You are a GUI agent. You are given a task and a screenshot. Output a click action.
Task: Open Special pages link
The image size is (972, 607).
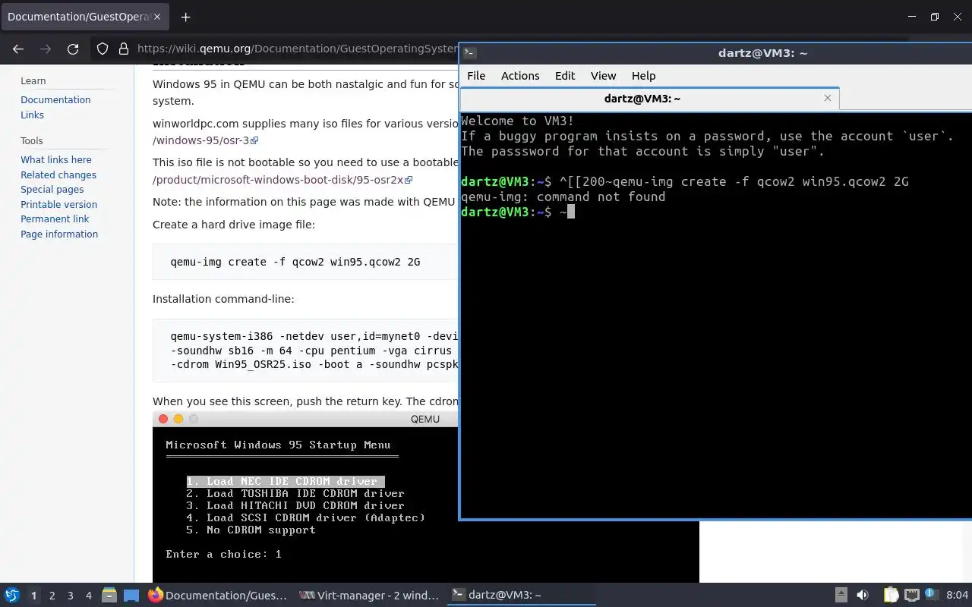click(52, 190)
